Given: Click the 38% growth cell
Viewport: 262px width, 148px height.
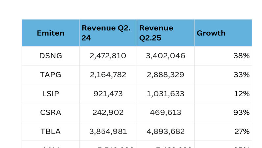Looking at the screenshot, I should pyautogui.click(x=241, y=56).
